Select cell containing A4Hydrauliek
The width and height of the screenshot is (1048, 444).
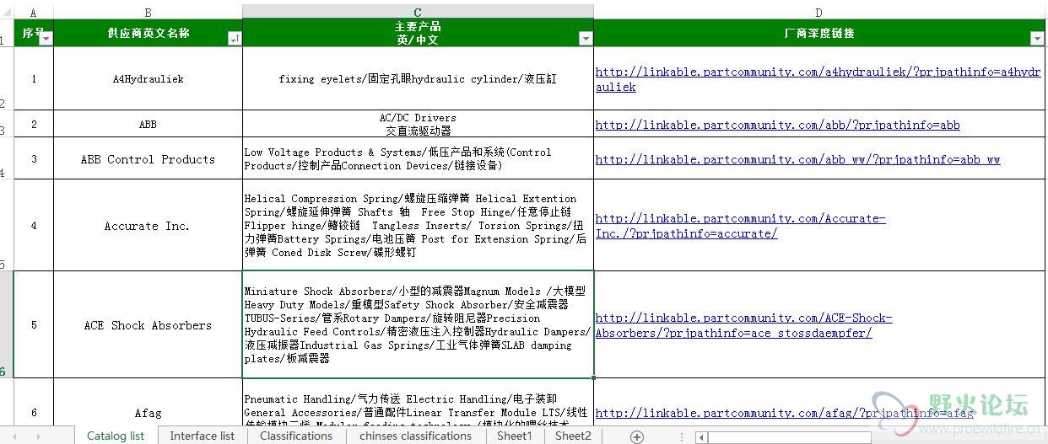[x=148, y=79]
